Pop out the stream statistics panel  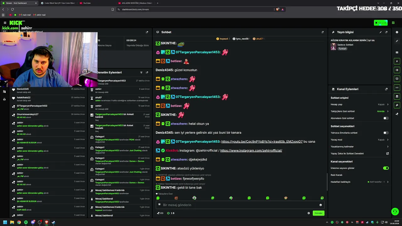(x=147, y=32)
